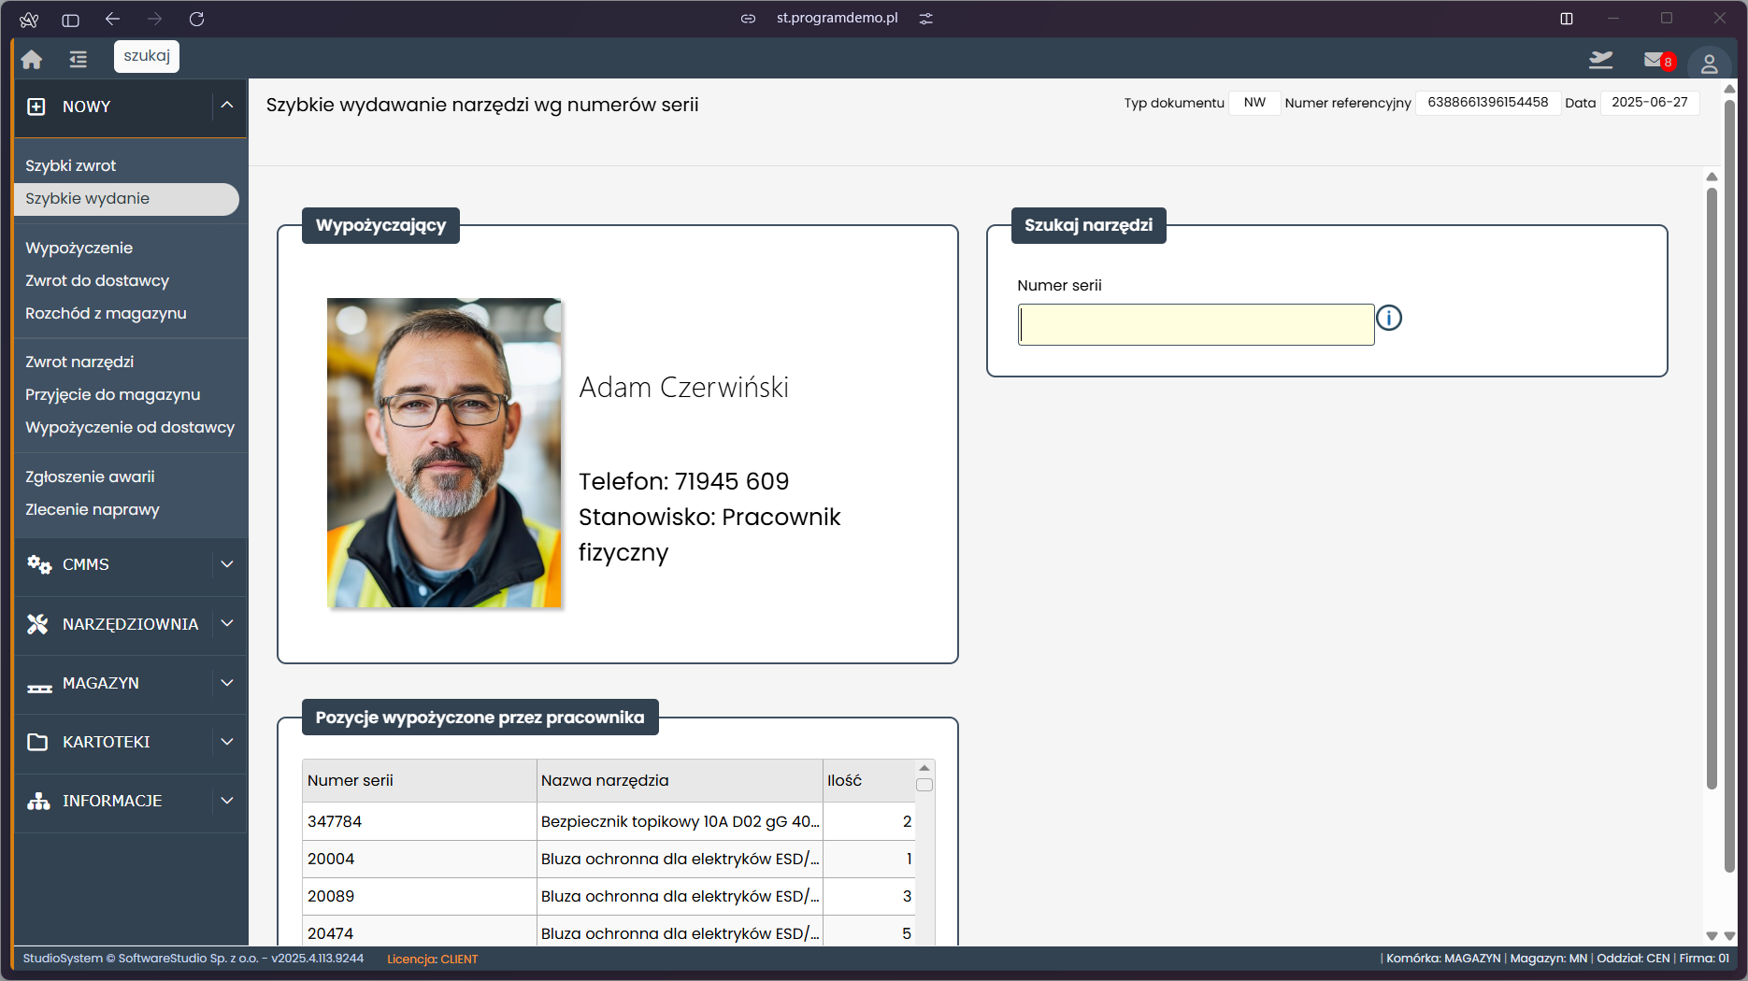Open Zgłoszenie awarii from the sidebar
Viewport: 1748px width, 981px height.
tap(90, 476)
